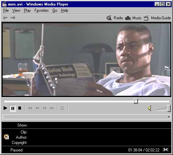Click the Play button
This screenshot has width=173, height=155.
[5, 108]
